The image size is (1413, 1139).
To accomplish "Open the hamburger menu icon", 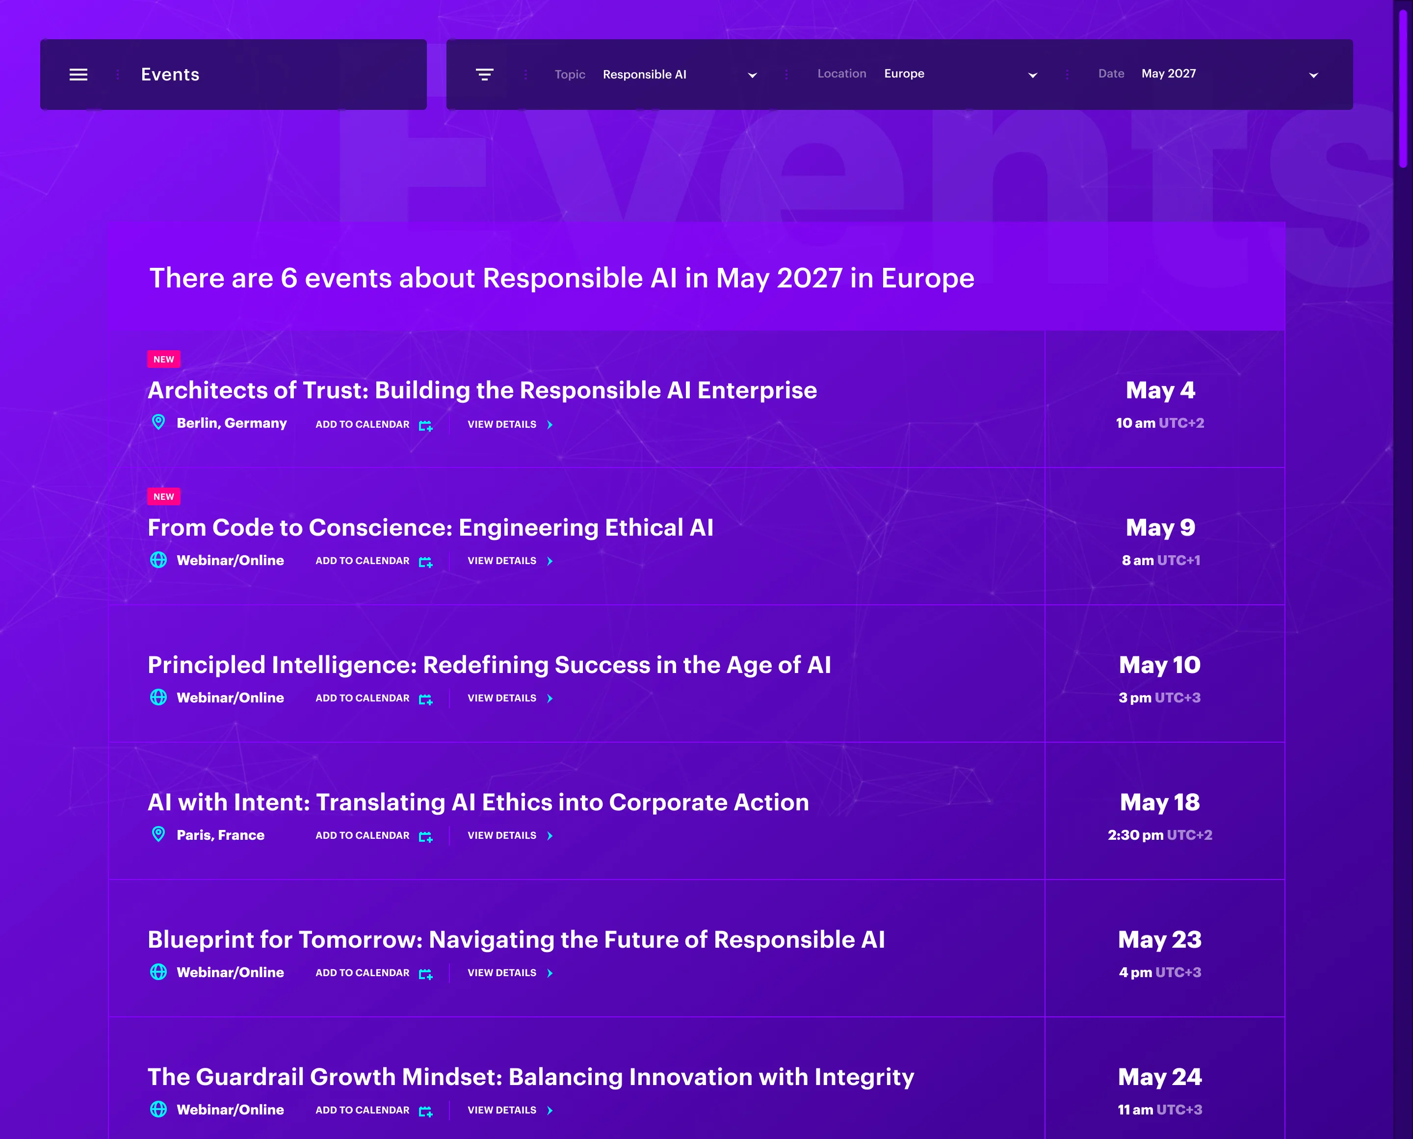I will (x=78, y=75).
